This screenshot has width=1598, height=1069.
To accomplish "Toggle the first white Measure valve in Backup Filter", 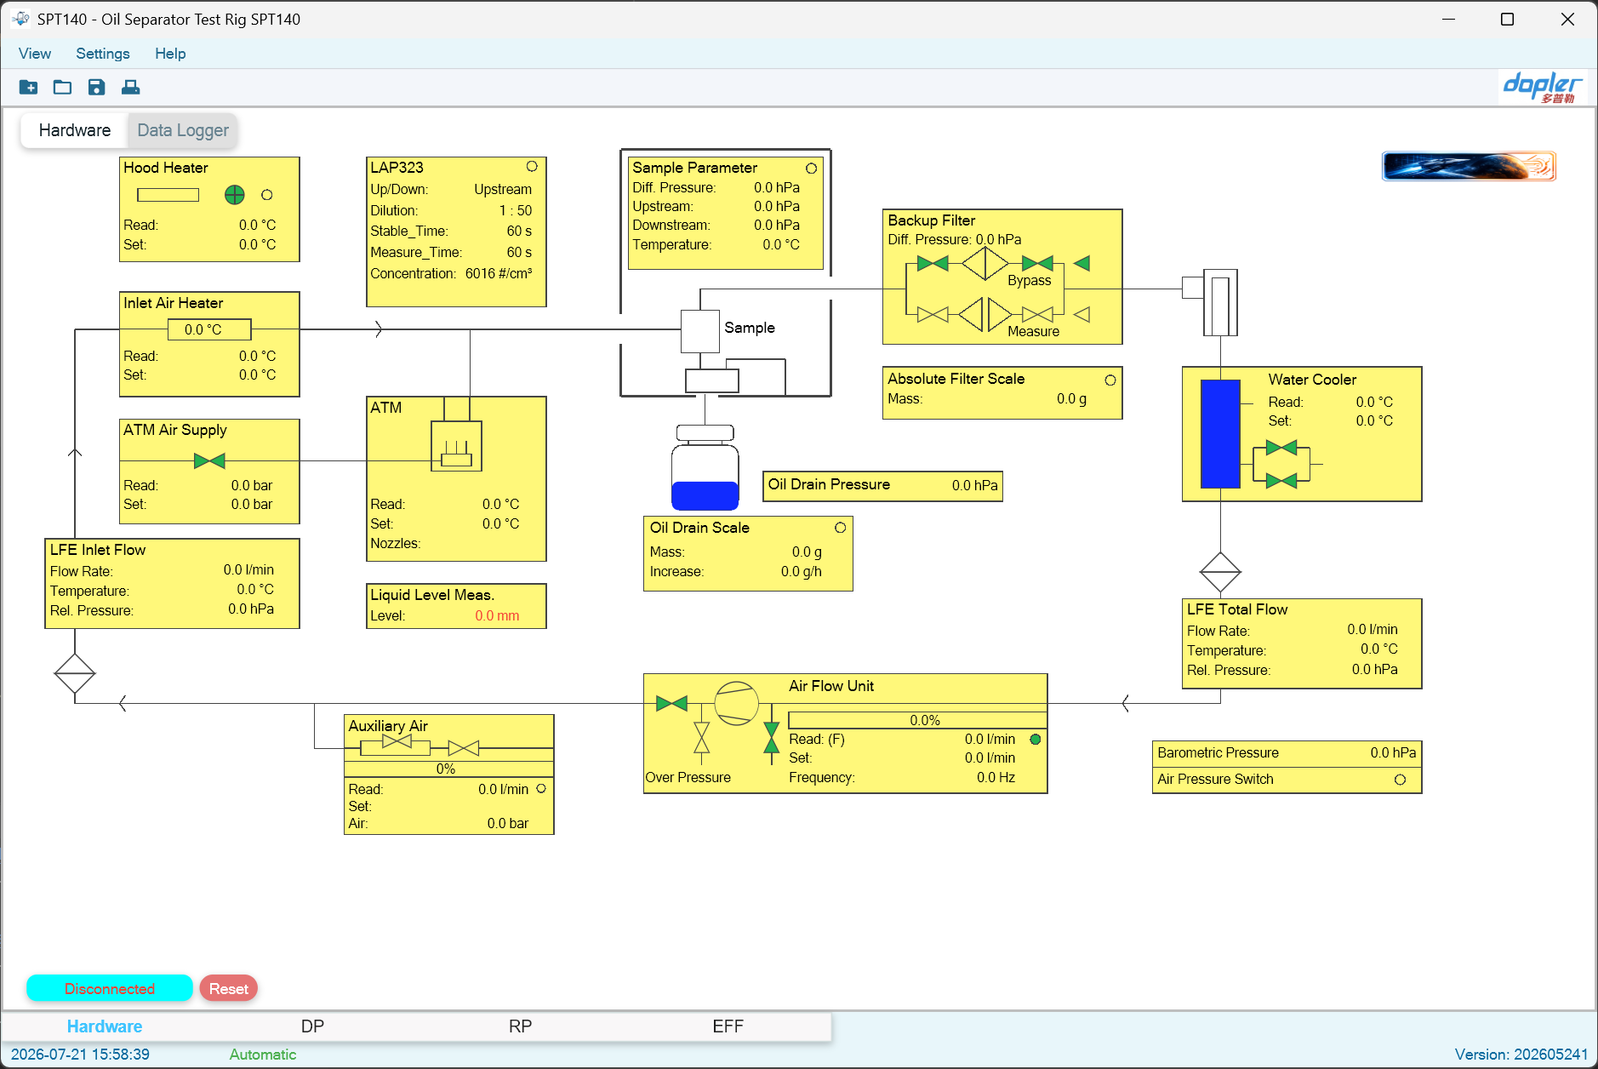I will pos(933,315).
